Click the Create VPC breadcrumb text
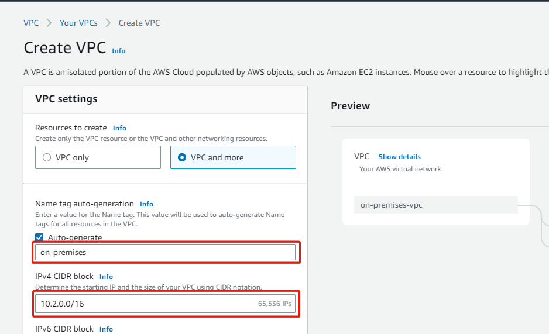Image resolution: width=549 pixels, height=334 pixels. pyautogui.click(x=139, y=23)
